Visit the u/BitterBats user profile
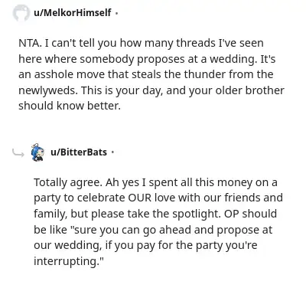The width and height of the screenshot is (306, 288). click(x=79, y=152)
